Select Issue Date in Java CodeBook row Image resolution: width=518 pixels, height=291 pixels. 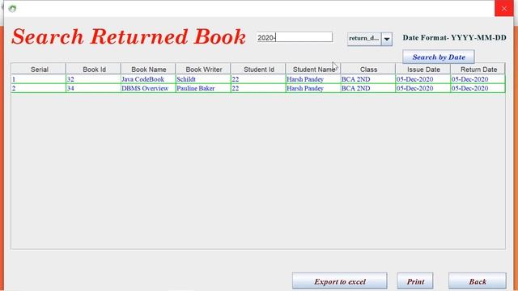pyautogui.click(x=423, y=79)
